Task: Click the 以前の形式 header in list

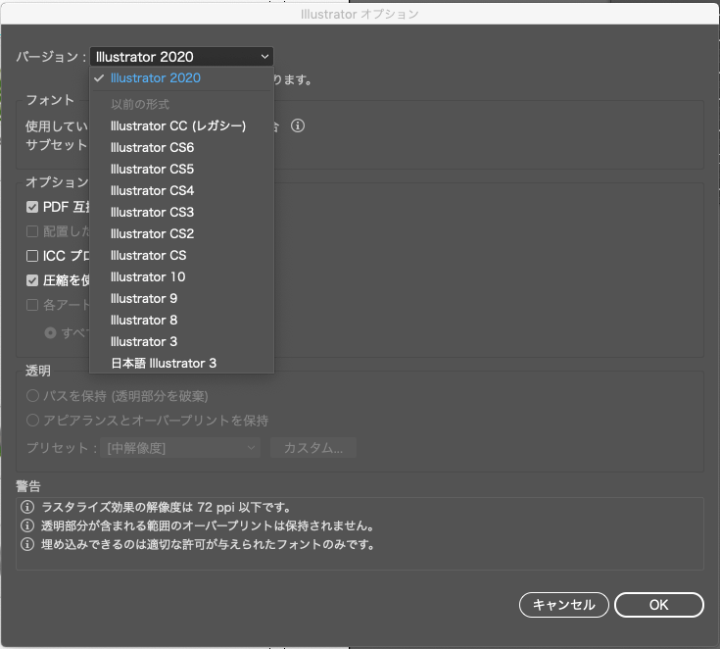Action: [x=140, y=104]
